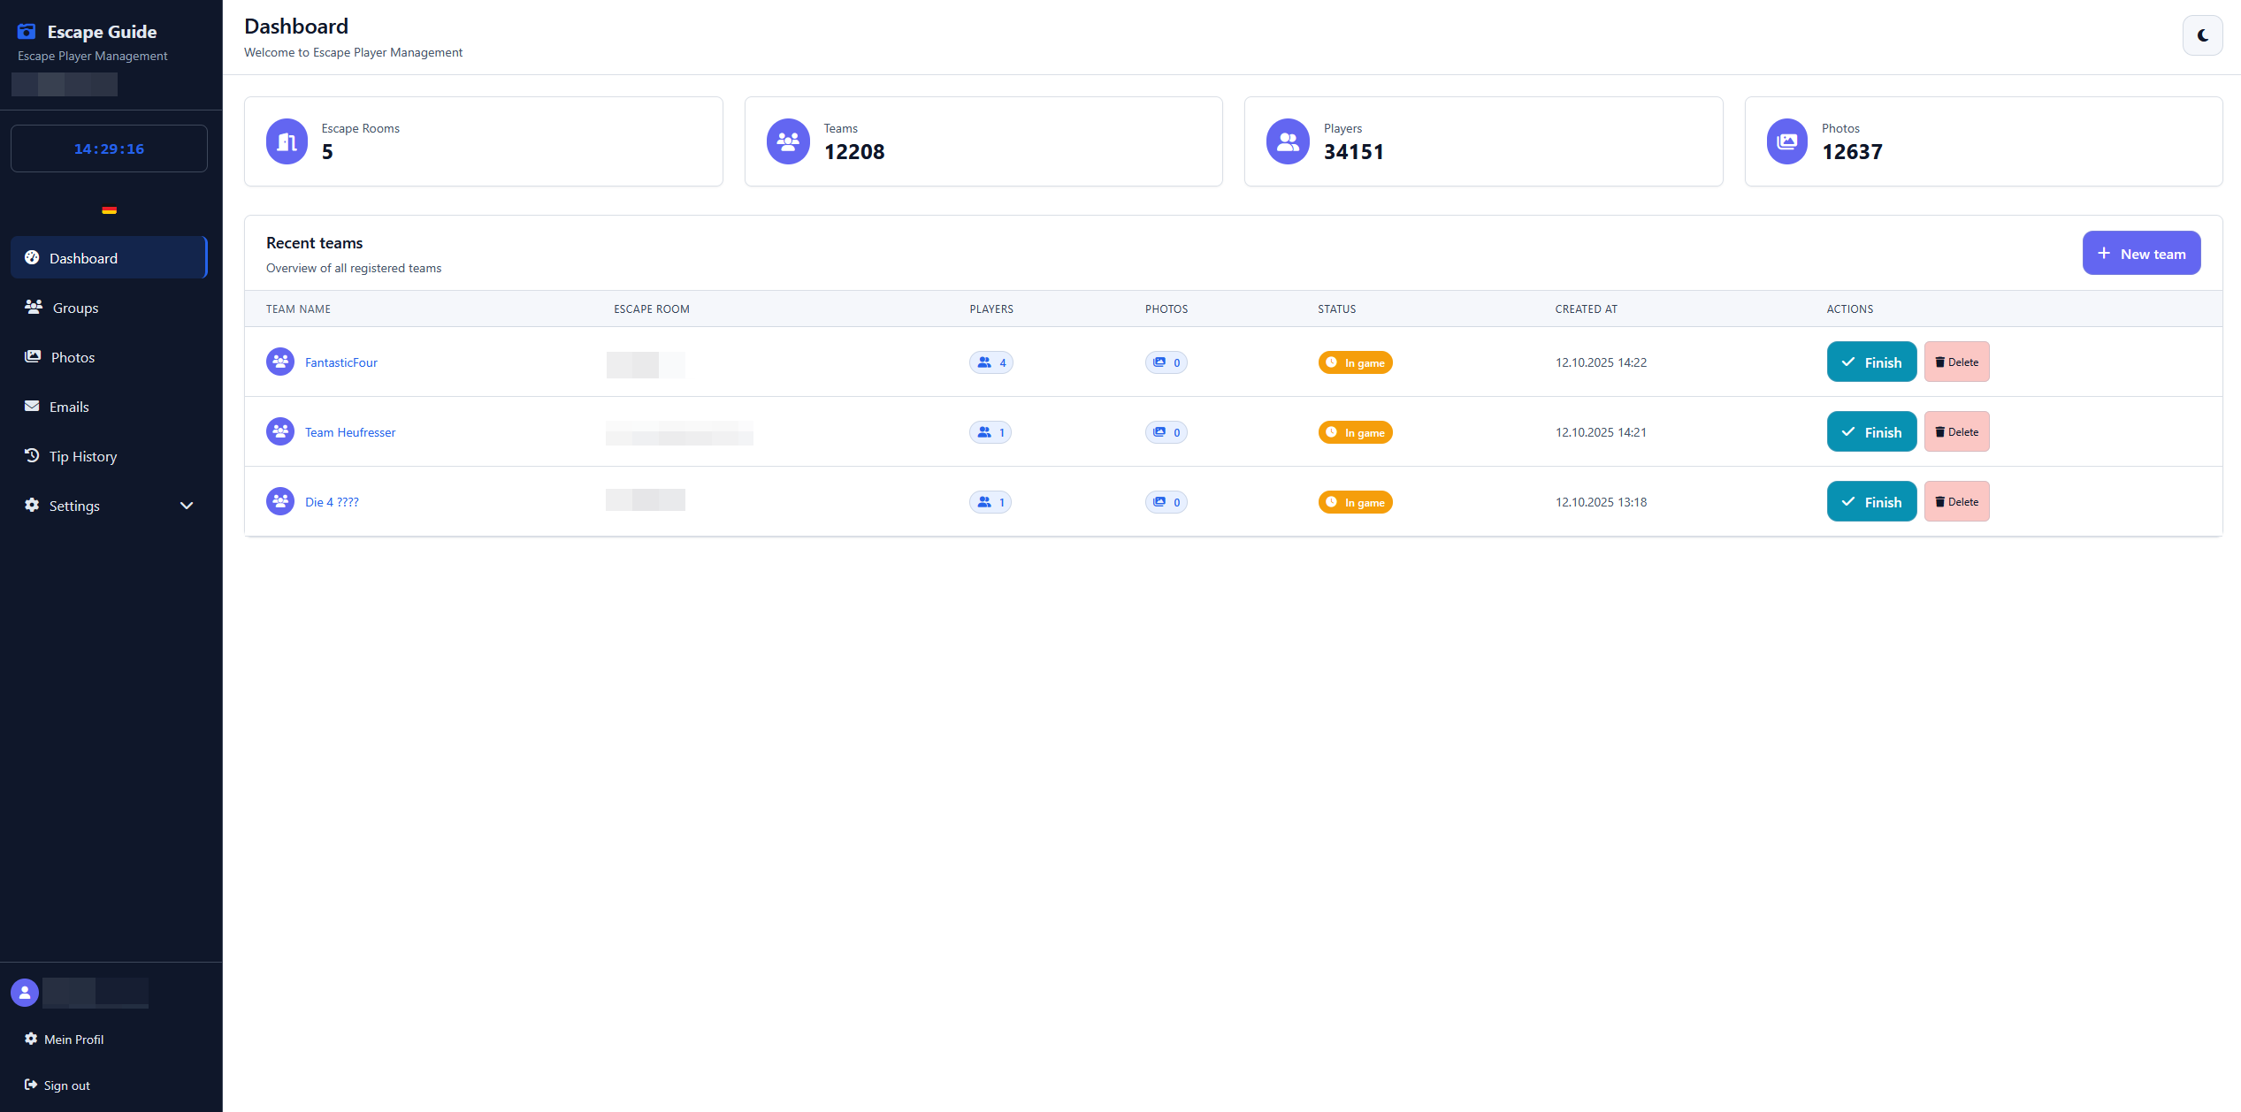Open Mein Profil at the bottom
The image size is (2241, 1112).
[x=73, y=1040]
